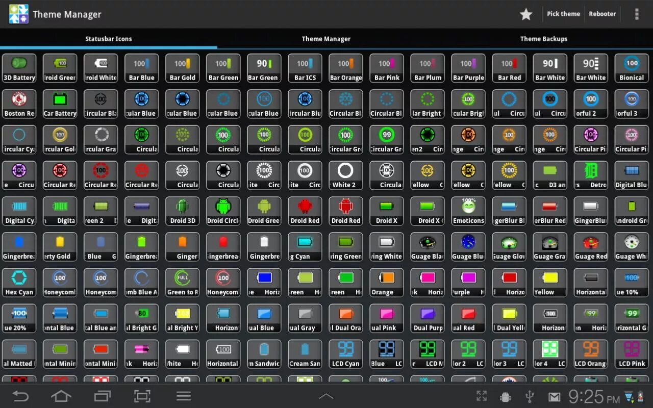Select the LCD Orange battery theme
This screenshot has height=408, width=653.
coord(591,354)
